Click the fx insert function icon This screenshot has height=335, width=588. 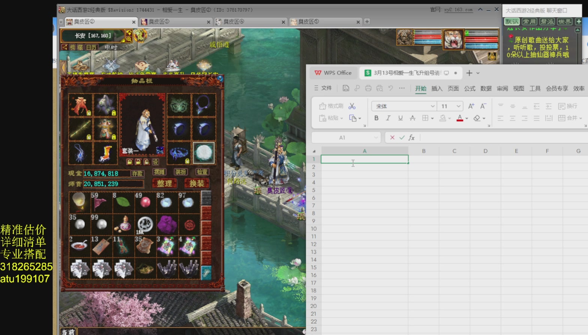pos(411,138)
